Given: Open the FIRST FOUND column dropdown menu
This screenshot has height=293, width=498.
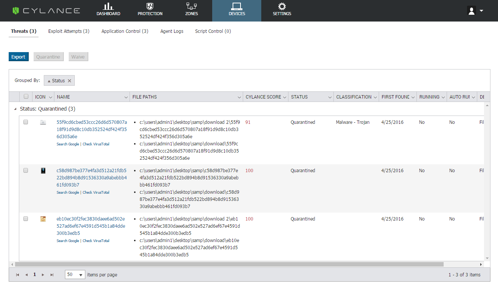Looking at the screenshot, I should pos(413,97).
